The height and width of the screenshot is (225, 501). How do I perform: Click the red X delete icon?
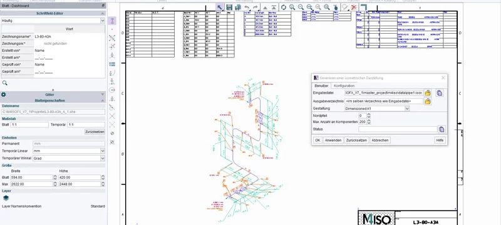click(x=353, y=7)
